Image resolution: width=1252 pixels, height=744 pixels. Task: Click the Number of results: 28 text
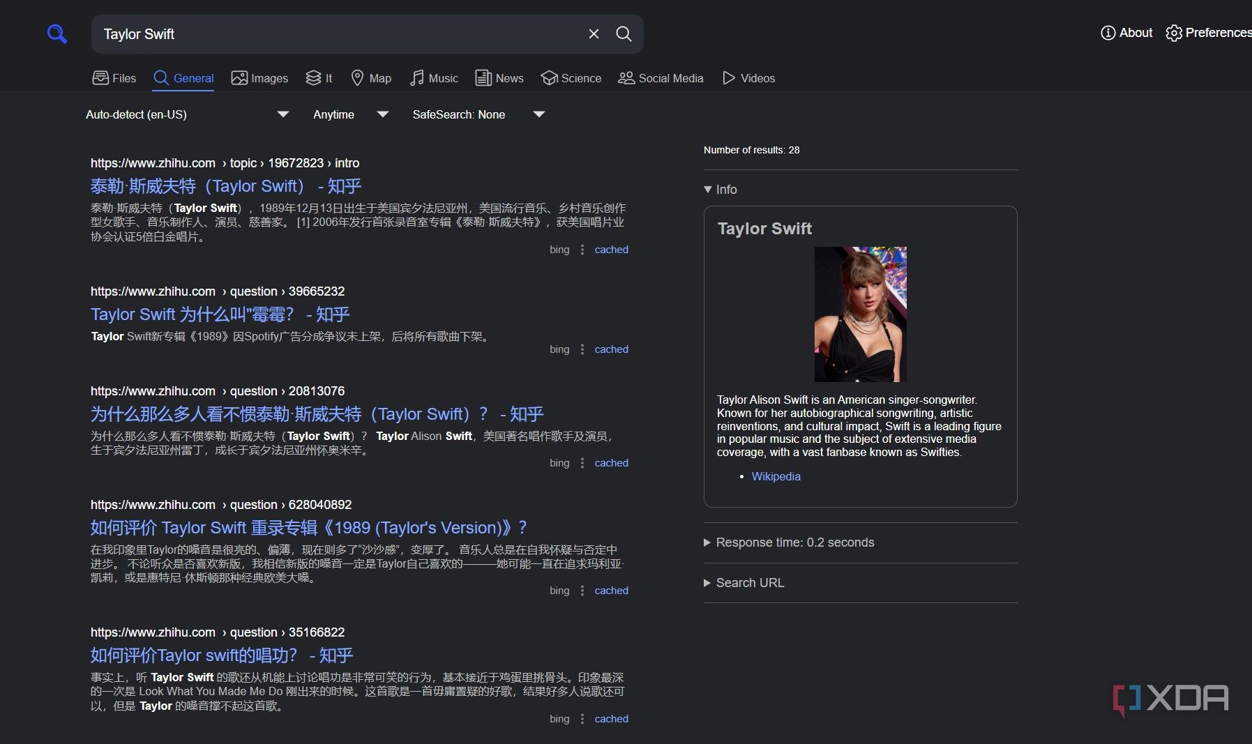click(x=751, y=150)
